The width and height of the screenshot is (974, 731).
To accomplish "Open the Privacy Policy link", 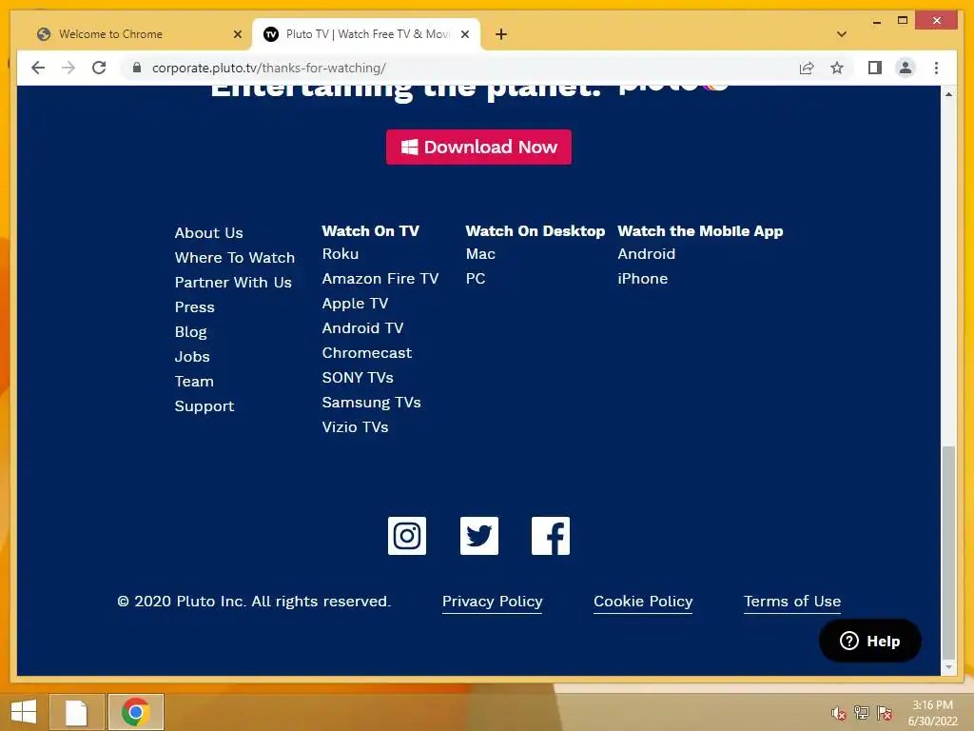I will point(492,602).
